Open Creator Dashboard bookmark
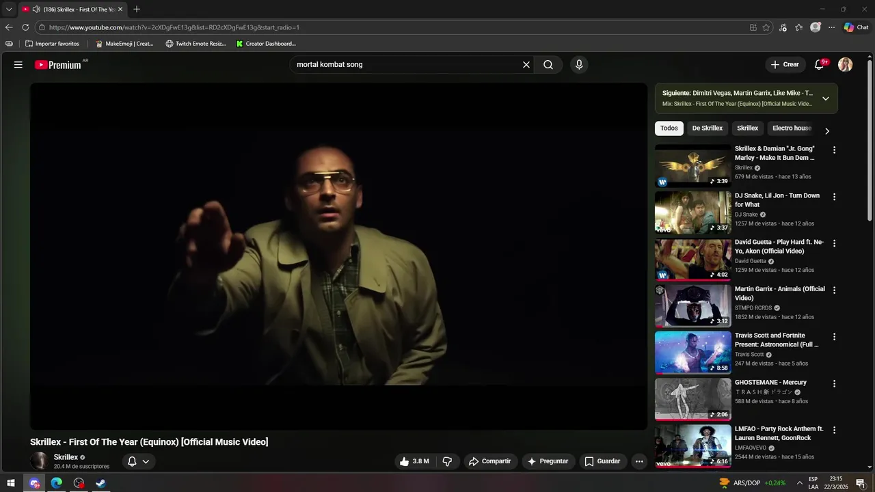875x492 pixels. tap(266, 44)
